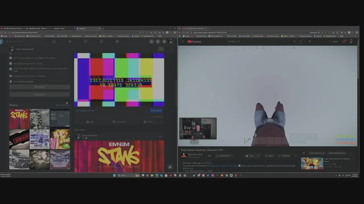Viewport: 364px width, 204px height.
Task: Open options for Rust Admin Blows UP video
Action: coord(353,159)
